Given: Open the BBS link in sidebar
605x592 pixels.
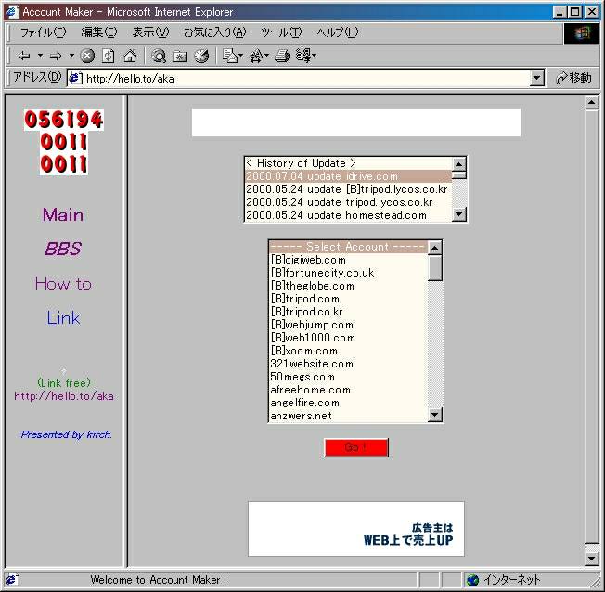Looking at the screenshot, I should tap(63, 249).
